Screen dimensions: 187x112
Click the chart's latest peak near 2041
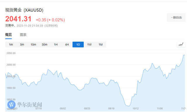[x=184, y=55]
